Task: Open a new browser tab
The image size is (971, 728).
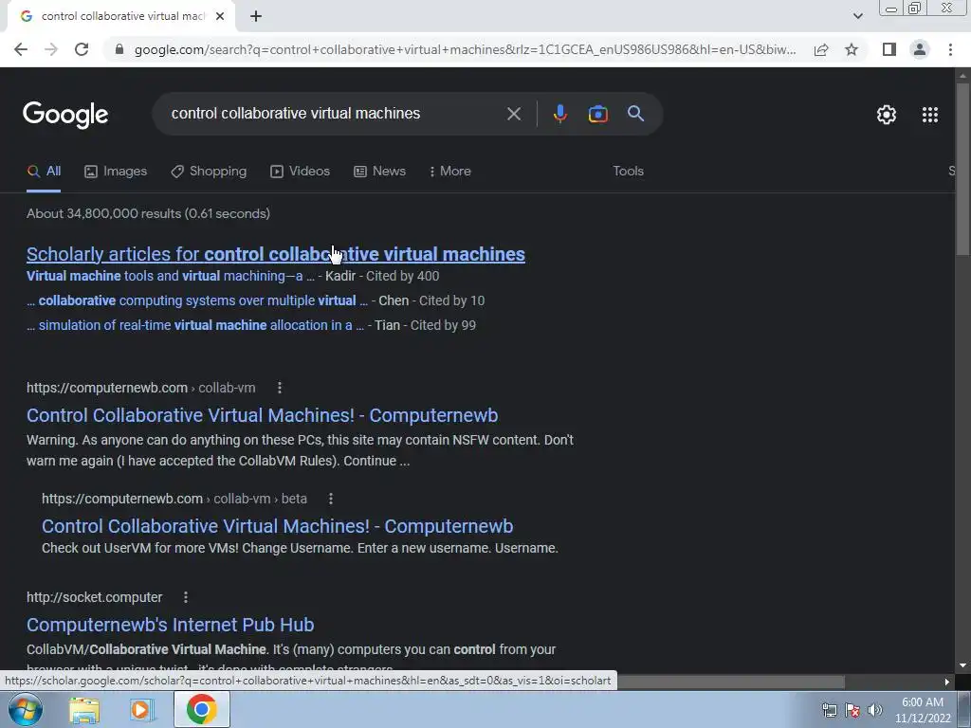Action: [x=256, y=17]
